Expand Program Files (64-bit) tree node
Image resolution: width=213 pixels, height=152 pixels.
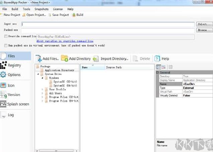(42, 101)
